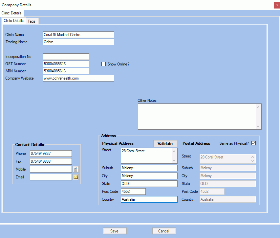Click the Company Website field
Screen dimensions: 280x238
click(x=78, y=78)
